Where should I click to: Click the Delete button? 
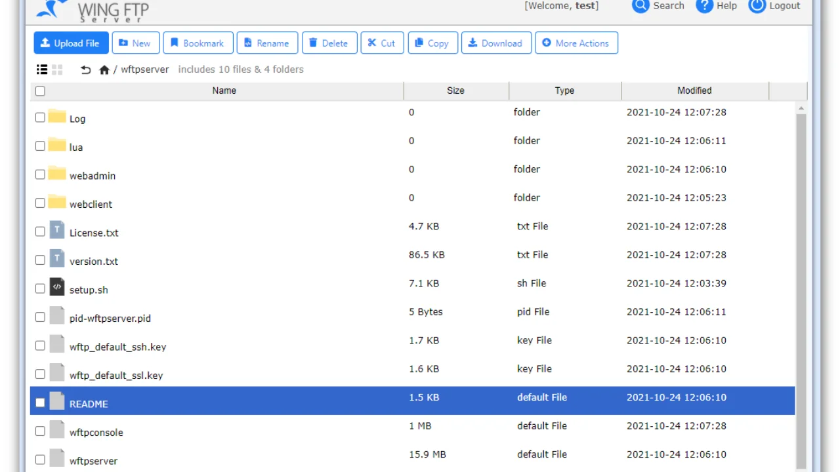(x=329, y=43)
